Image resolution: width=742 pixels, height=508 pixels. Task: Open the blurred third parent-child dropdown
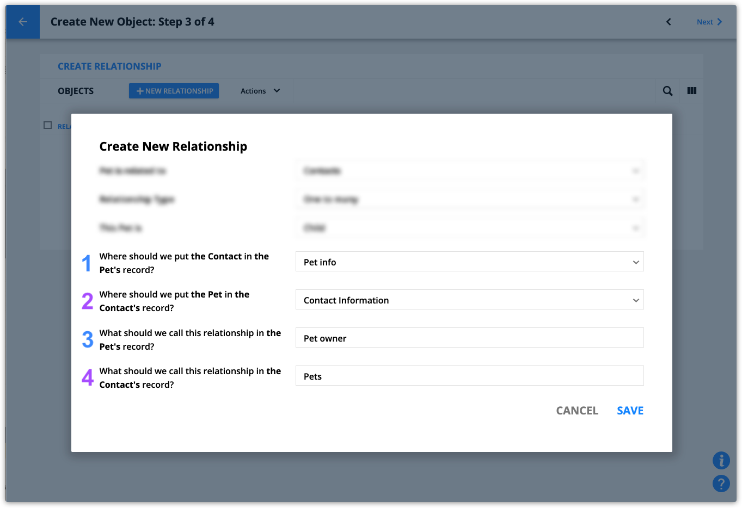point(470,227)
